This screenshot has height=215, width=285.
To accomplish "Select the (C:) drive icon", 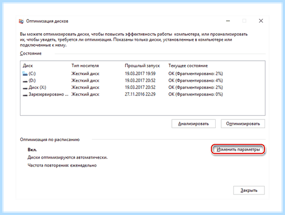I will (x=25, y=74).
